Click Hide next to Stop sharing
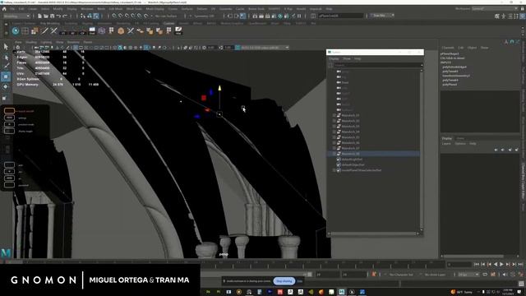This screenshot has height=296, width=526. click(300, 281)
